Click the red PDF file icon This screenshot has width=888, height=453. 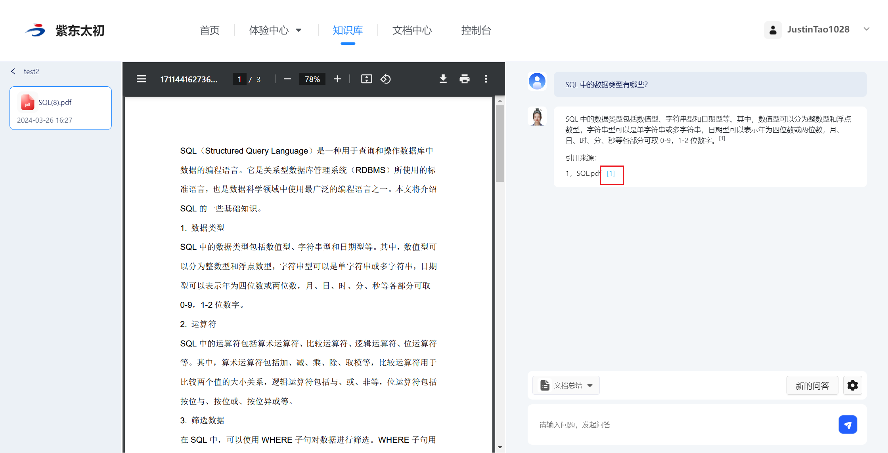click(27, 103)
